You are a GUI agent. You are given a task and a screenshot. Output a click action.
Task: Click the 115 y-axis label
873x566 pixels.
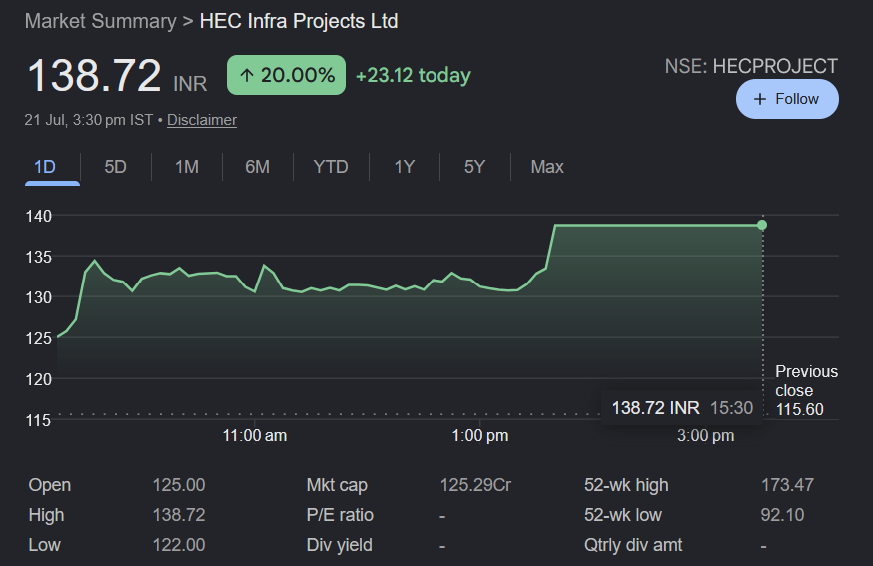tap(38, 420)
